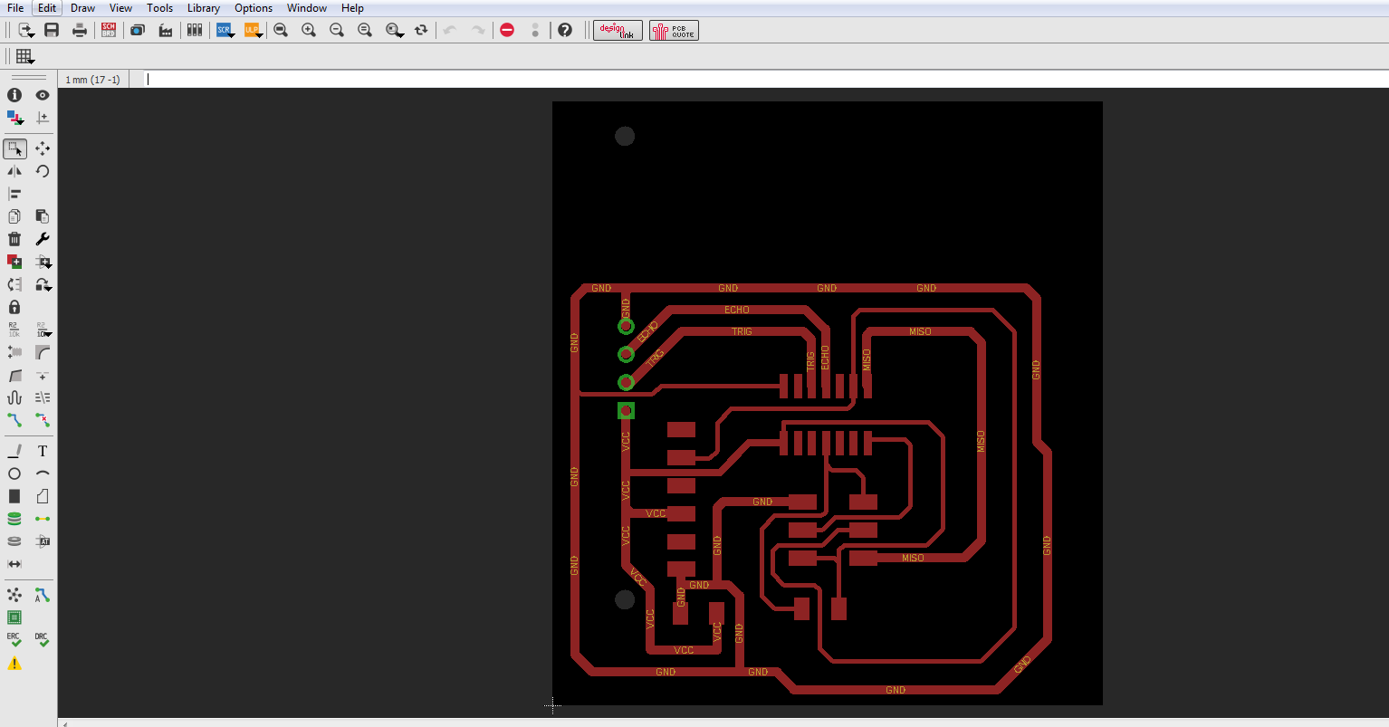Open the Library menu
Image resolution: width=1389 pixels, height=727 pixels.
click(x=204, y=8)
